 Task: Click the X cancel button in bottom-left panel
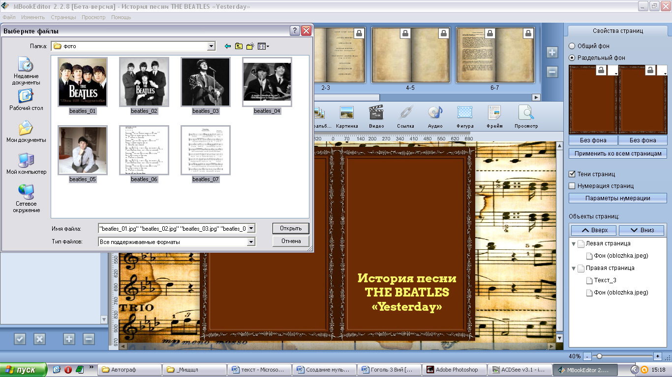39,339
